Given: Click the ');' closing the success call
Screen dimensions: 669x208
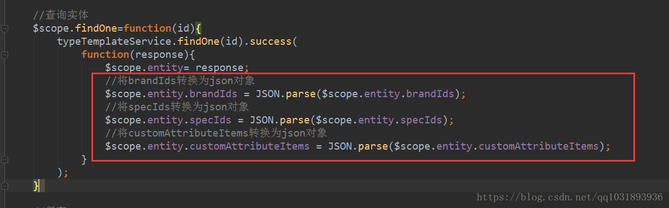Looking at the screenshot, I should click(63, 173).
